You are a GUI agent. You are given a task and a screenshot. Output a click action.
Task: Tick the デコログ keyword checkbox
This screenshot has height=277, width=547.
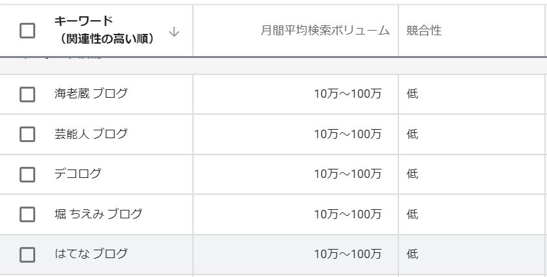tap(27, 175)
